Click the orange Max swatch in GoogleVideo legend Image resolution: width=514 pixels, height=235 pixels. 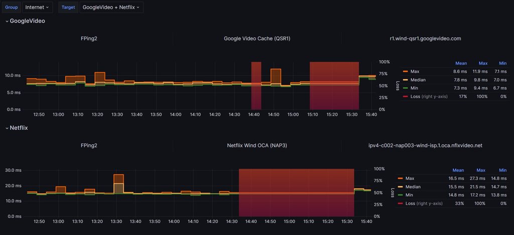(x=405, y=71)
